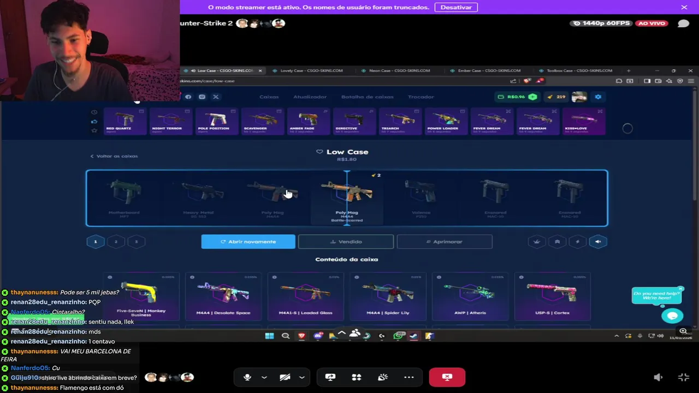Select the recent drops clock icon
The height and width of the screenshot is (393, 699).
point(94,112)
